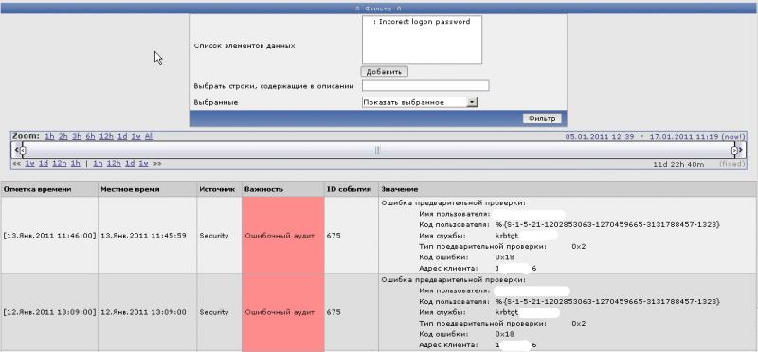758x352 pixels.
Task: Set zoom to 1d
Action: tap(122, 136)
